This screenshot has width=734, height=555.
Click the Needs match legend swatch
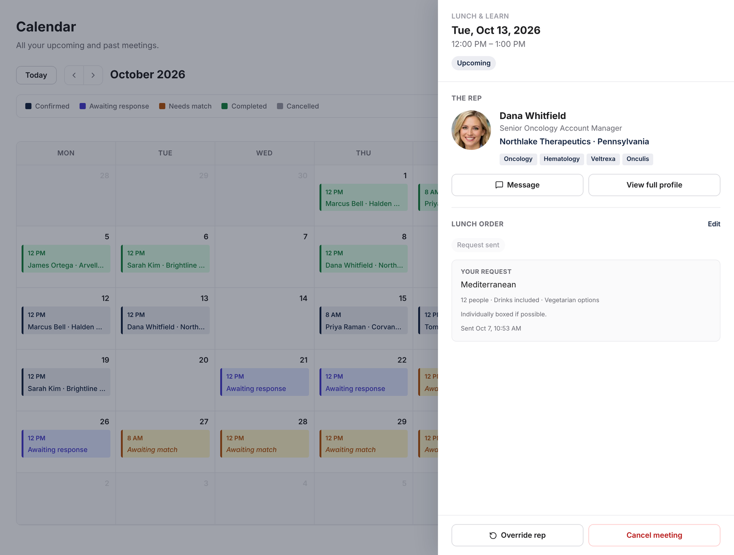pyautogui.click(x=162, y=106)
